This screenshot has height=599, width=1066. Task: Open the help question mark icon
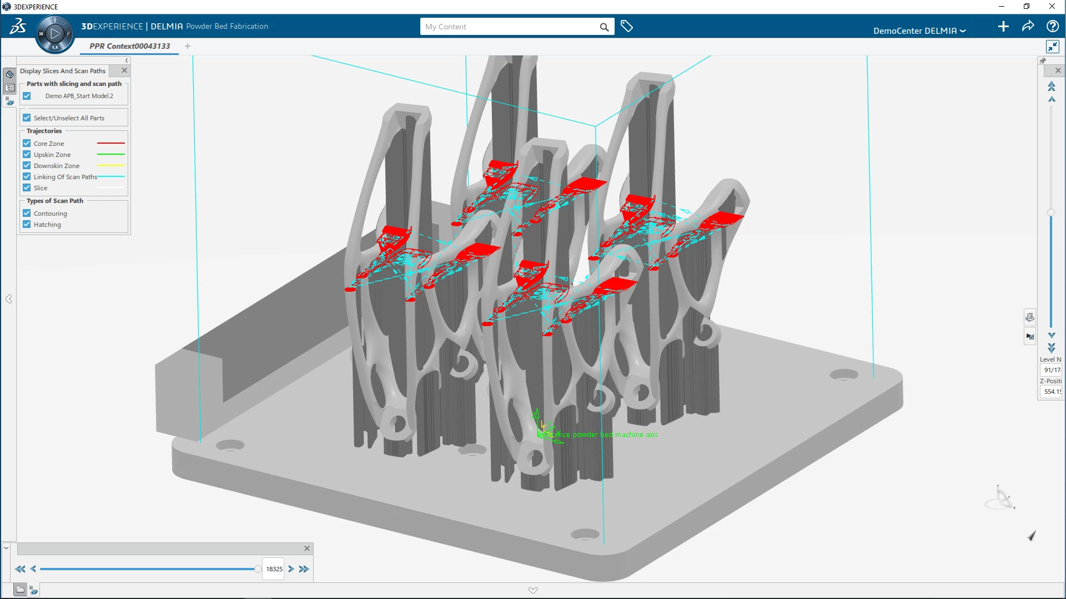point(1052,27)
